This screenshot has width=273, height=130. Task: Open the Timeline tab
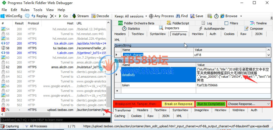click(x=258, y=23)
